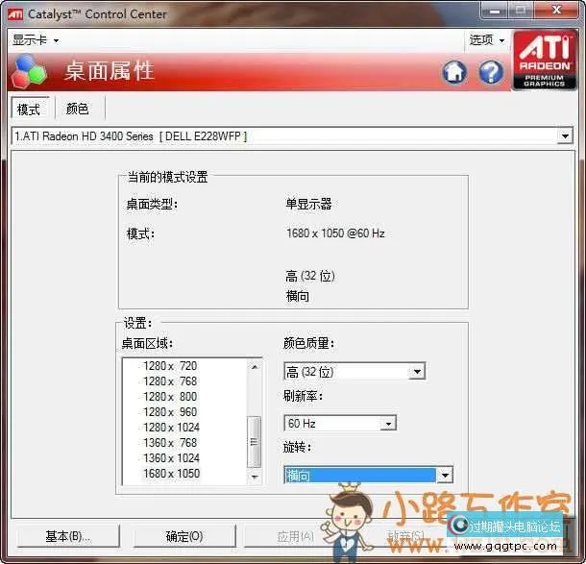
Task: Open the 显示卡 menu
Action: click(x=36, y=40)
